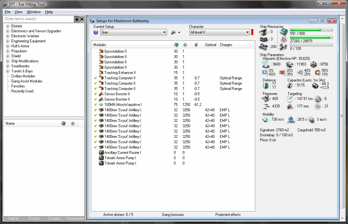This screenshot has width=348, height=224.
Task: Expand the Hull & Armor category
Action: point(8,46)
